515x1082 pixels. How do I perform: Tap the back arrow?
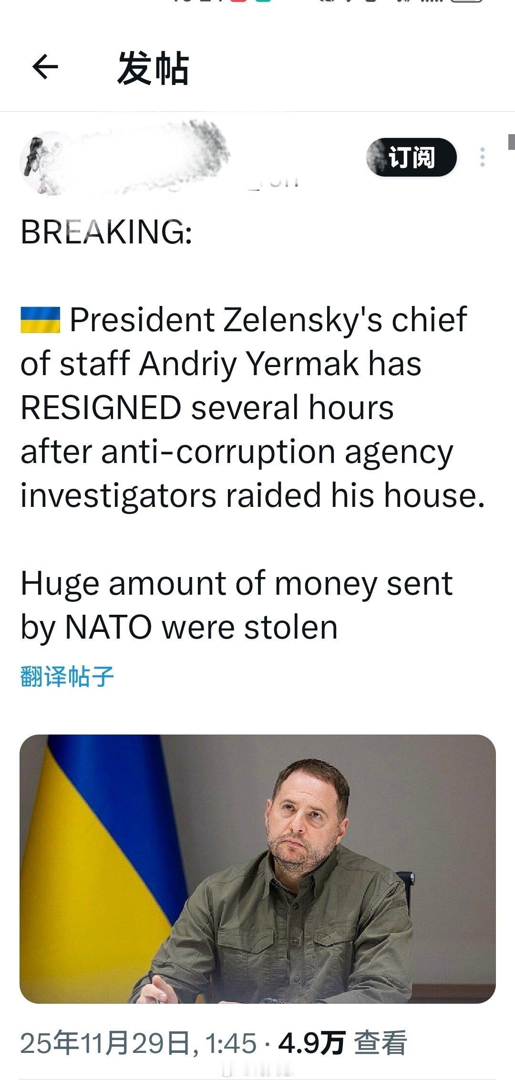coord(45,67)
